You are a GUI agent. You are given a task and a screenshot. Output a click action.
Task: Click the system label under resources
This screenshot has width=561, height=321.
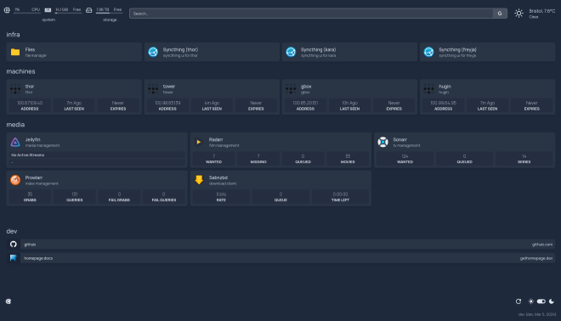point(48,20)
